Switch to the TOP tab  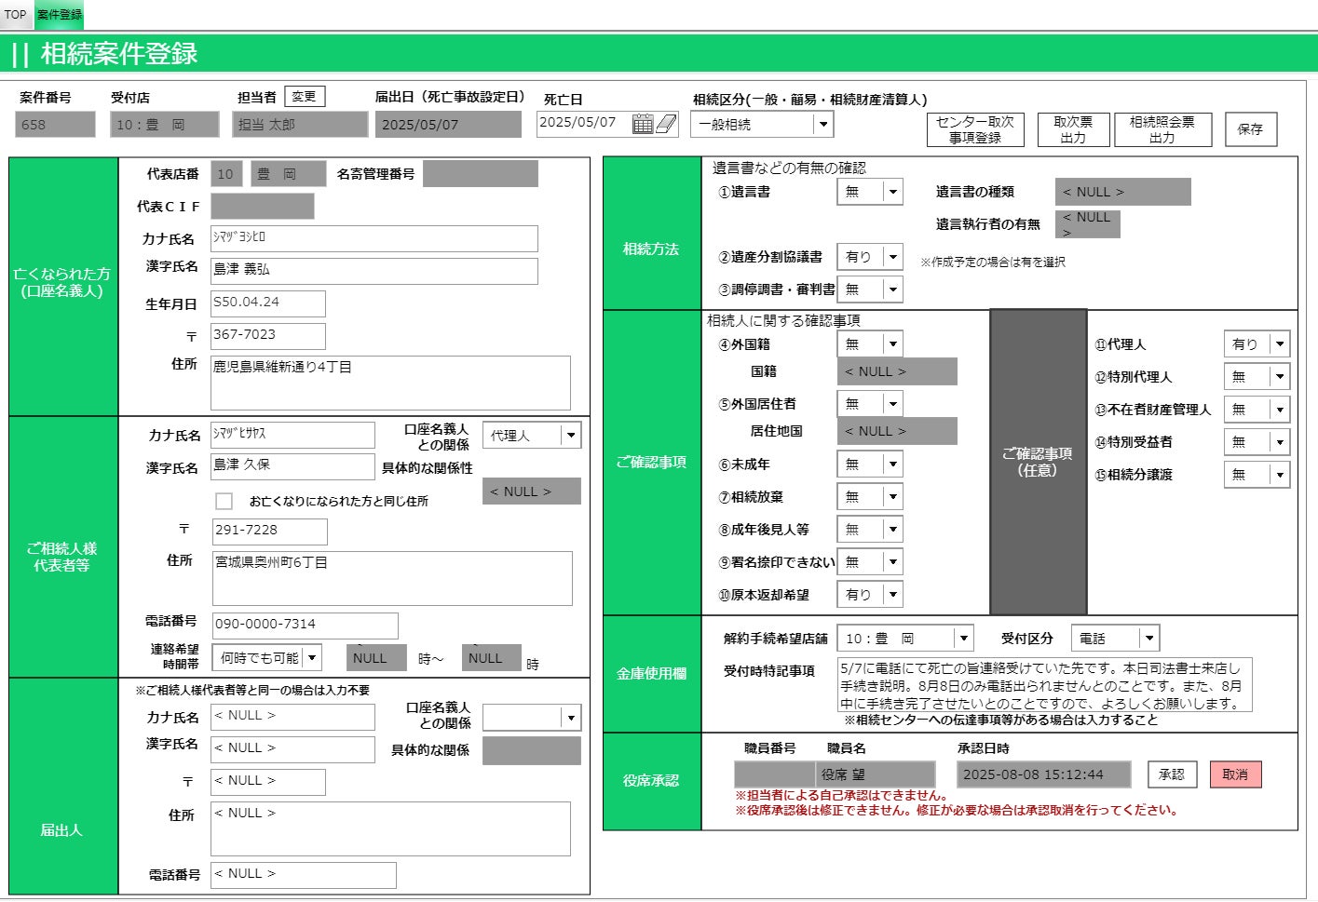tap(14, 15)
